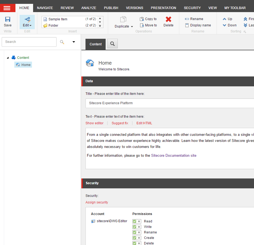Open Sitecore Documentation site link

tap(174, 156)
